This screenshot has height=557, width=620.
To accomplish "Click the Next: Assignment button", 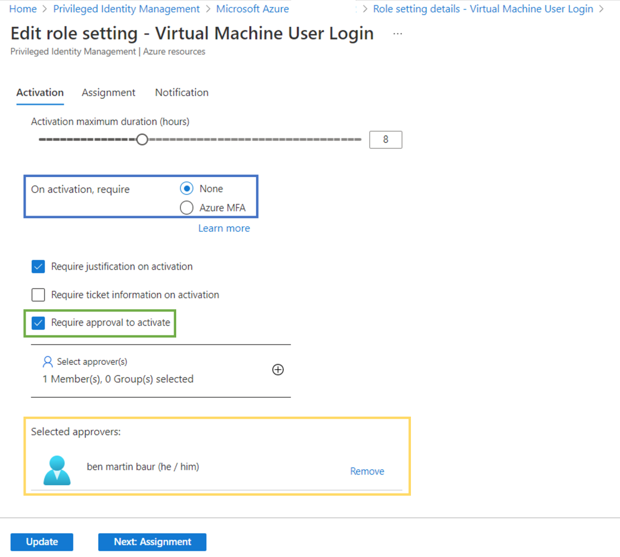I will click(152, 542).
